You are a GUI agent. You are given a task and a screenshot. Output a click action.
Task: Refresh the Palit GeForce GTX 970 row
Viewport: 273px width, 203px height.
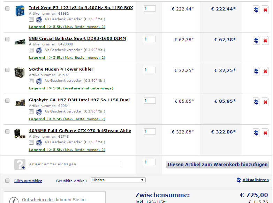[x=256, y=133]
